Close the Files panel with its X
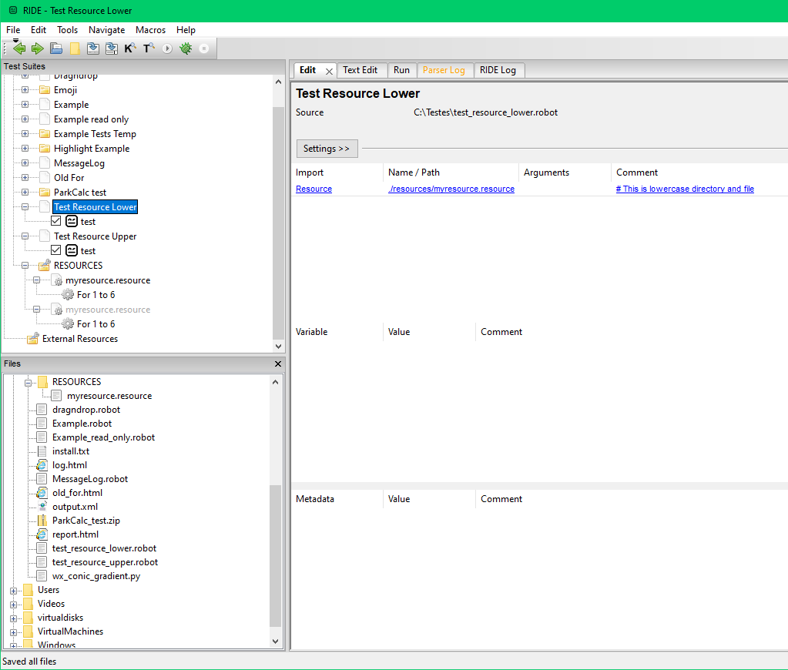Viewport: 788px width, 670px height. (278, 363)
